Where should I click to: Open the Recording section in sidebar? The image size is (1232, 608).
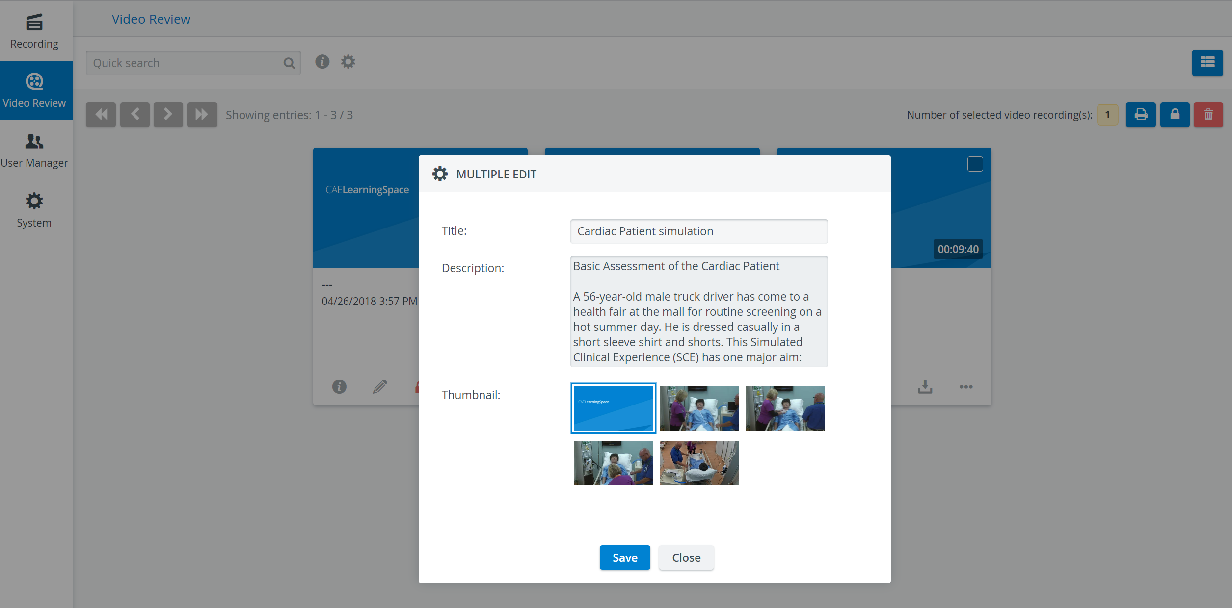(x=34, y=31)
